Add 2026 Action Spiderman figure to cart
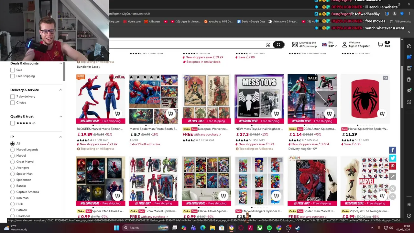Viewport: 414px width, 233px height. (329, 114)
